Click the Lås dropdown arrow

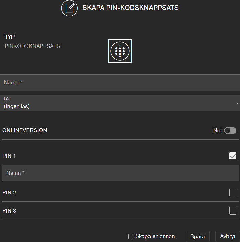tap(238, 103)
